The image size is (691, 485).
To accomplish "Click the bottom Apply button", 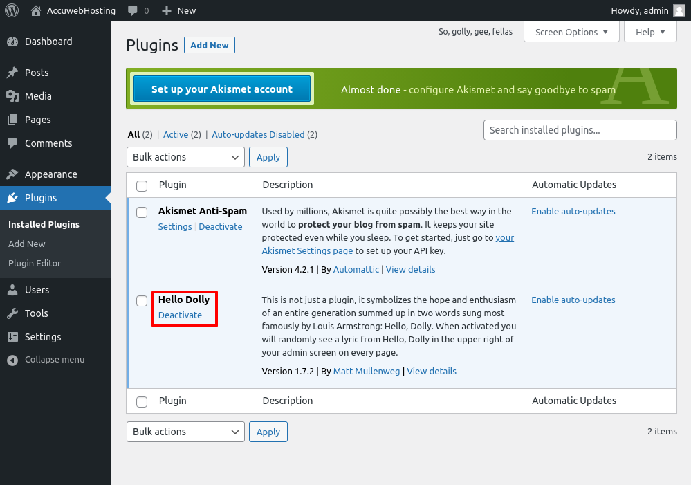I will click(x=268, y=432).
